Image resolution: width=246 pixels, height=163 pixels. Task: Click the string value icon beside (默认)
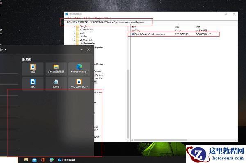133,30
